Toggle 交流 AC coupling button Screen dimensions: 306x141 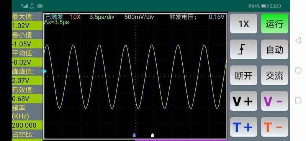tap(275, 75)
